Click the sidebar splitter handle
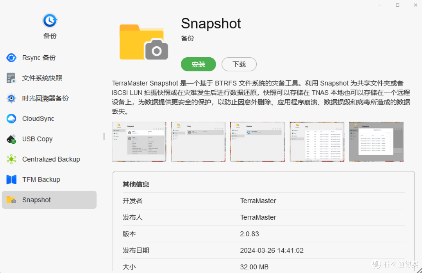Screen dimensions: 422x273 pyautogui.click(x=104, y=136)
